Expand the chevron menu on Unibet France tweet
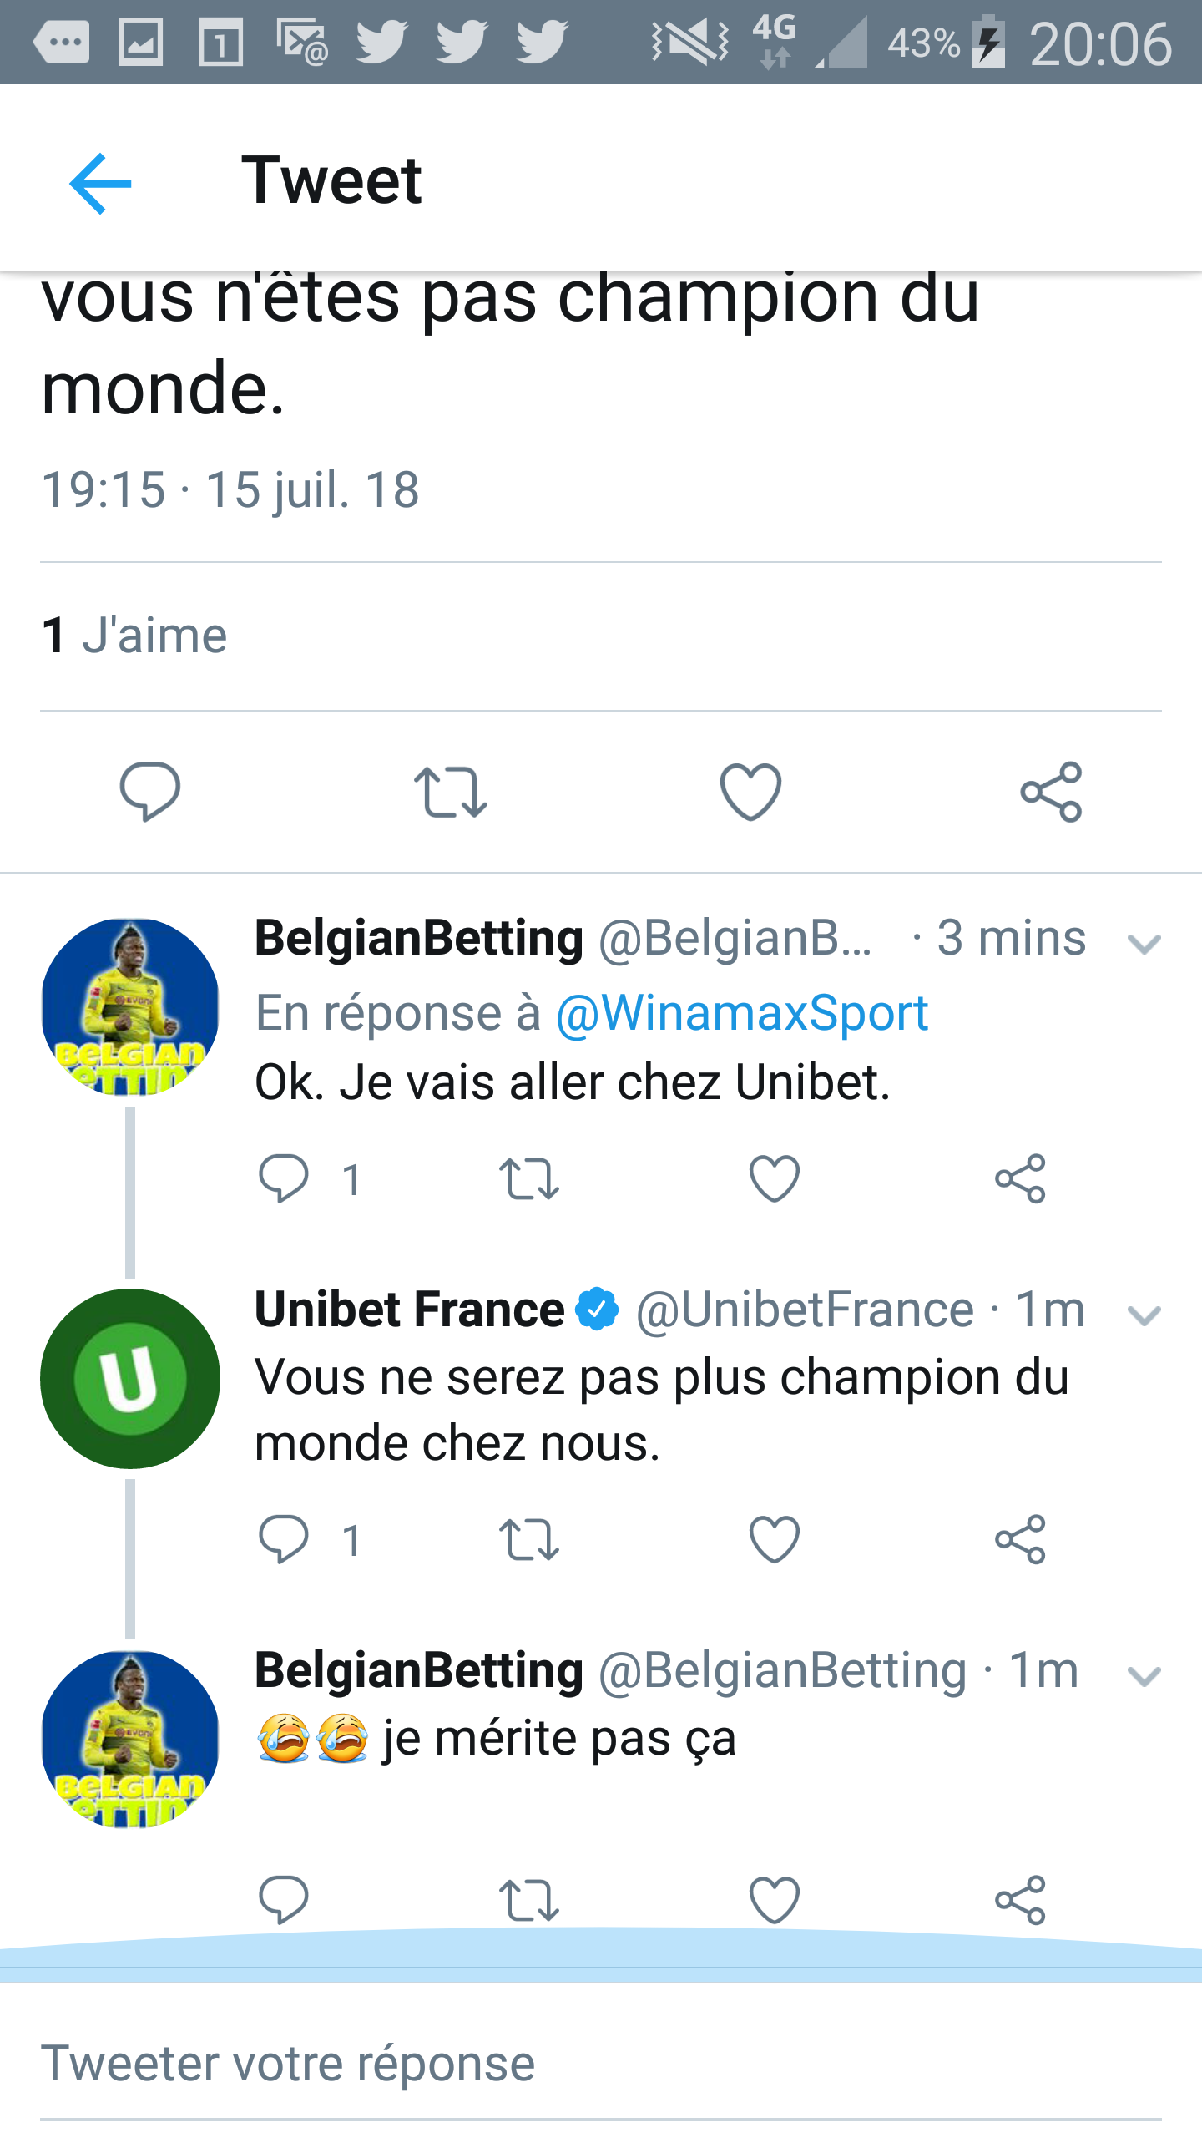Viewport: 1202px width, 2138px height. coord(1144,1316)
